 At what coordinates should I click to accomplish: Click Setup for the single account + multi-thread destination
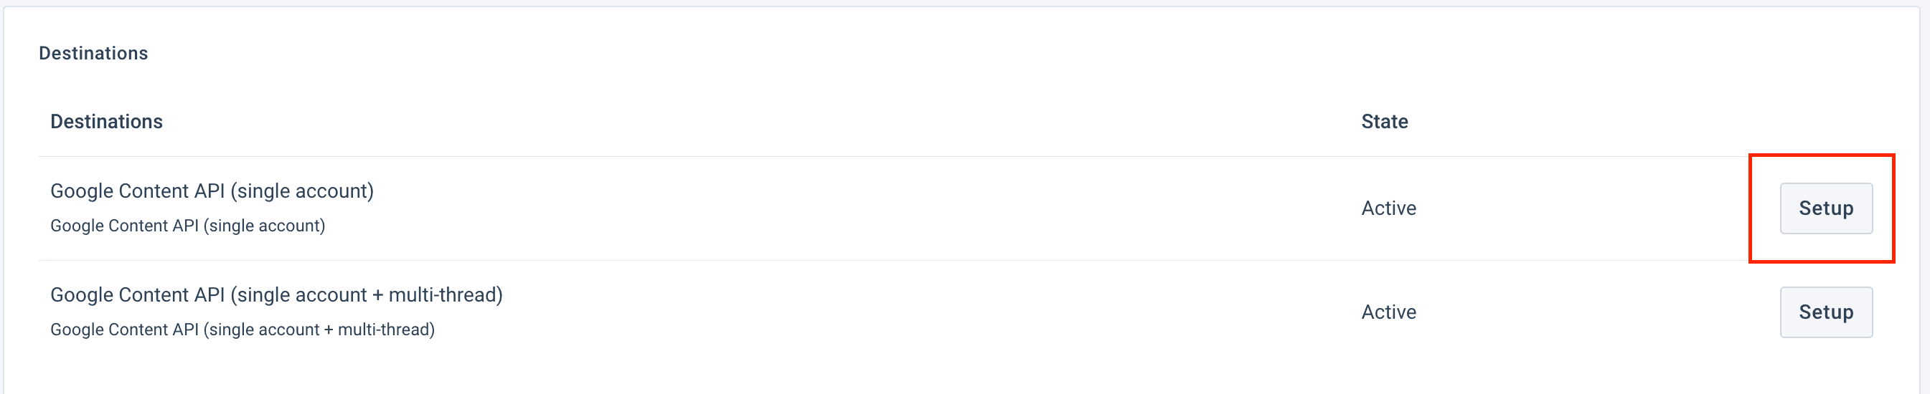point(1825,312)
